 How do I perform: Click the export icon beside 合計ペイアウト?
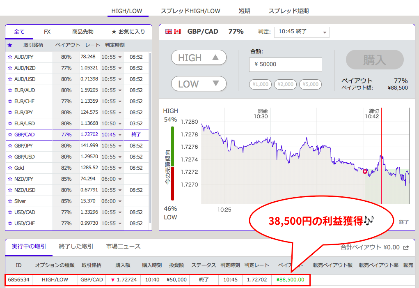coord(406,247)
